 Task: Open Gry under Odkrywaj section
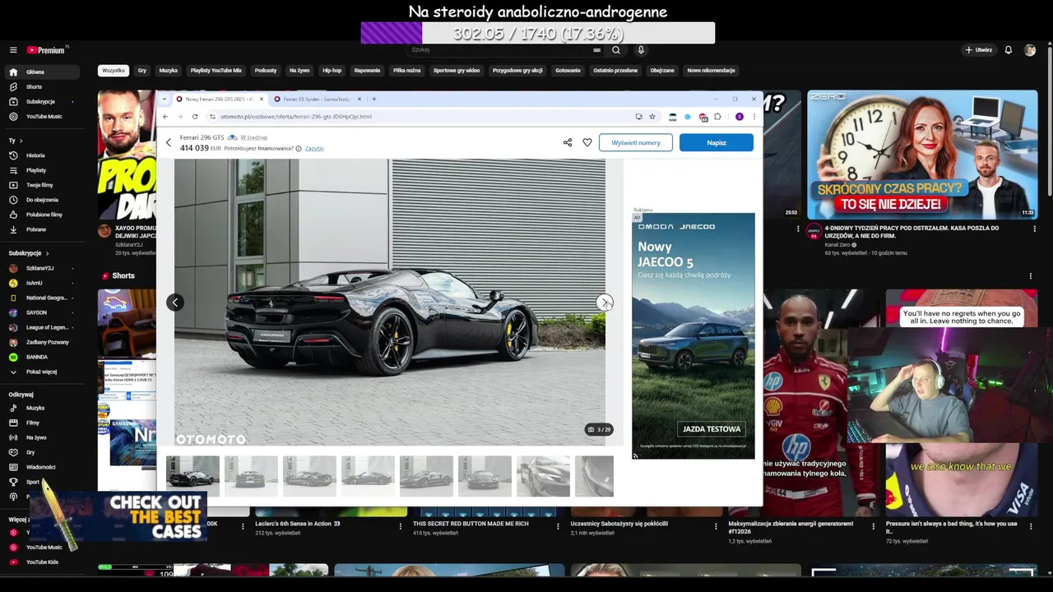click(43, 452)
